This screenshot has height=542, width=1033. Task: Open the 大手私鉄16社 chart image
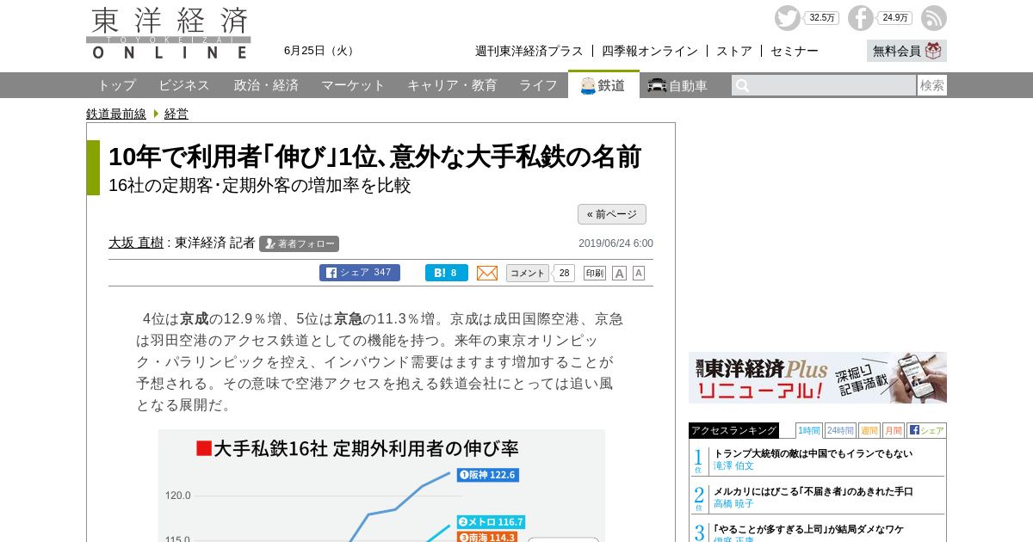pyautogui.click(x=381, y=485)
